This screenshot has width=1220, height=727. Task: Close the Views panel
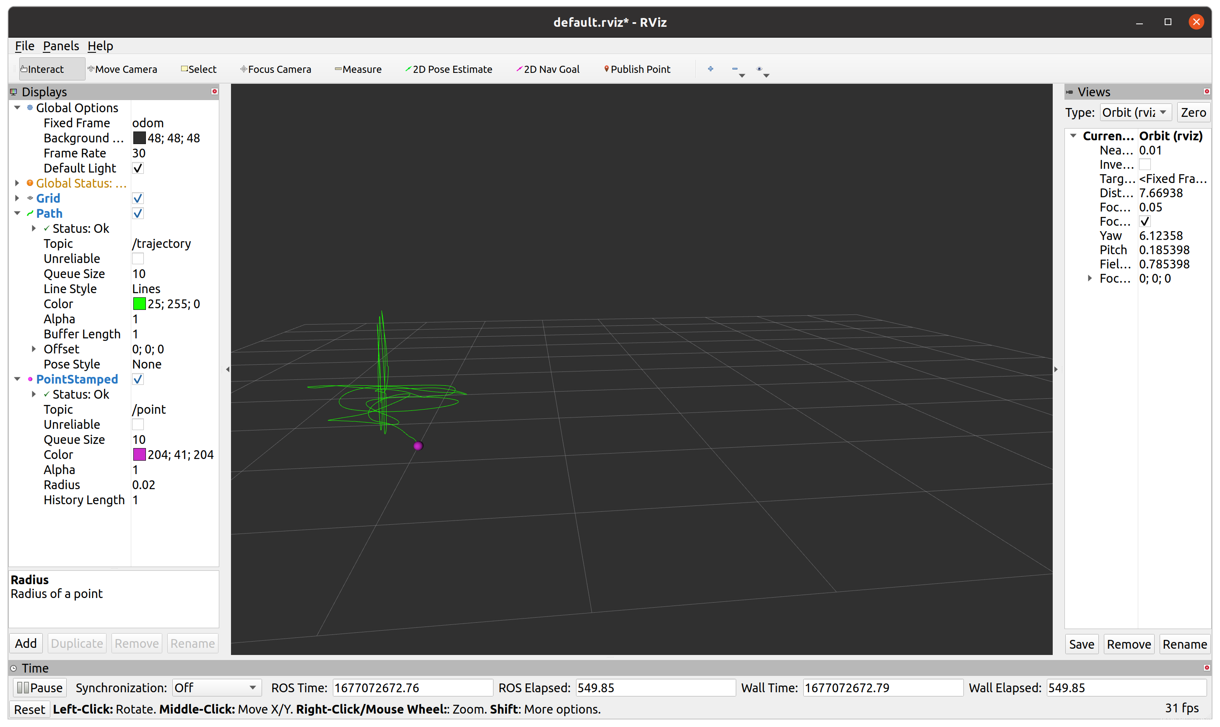pos(1207,92)
